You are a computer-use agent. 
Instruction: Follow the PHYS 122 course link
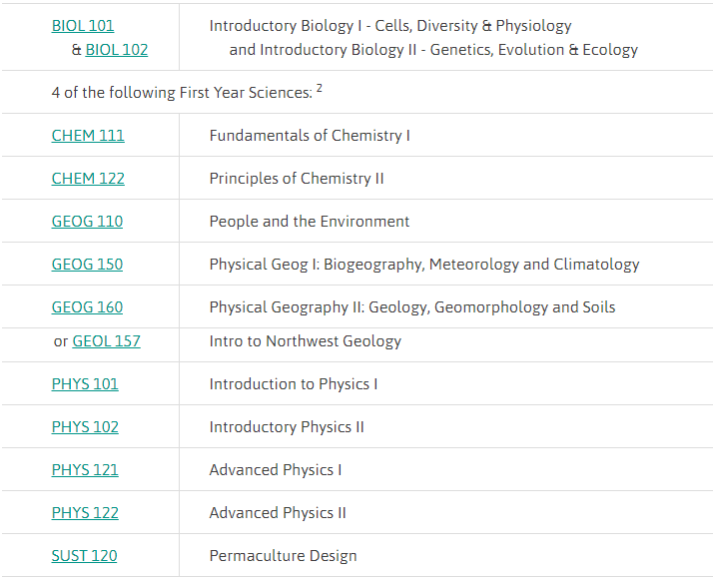click(85, 513)
